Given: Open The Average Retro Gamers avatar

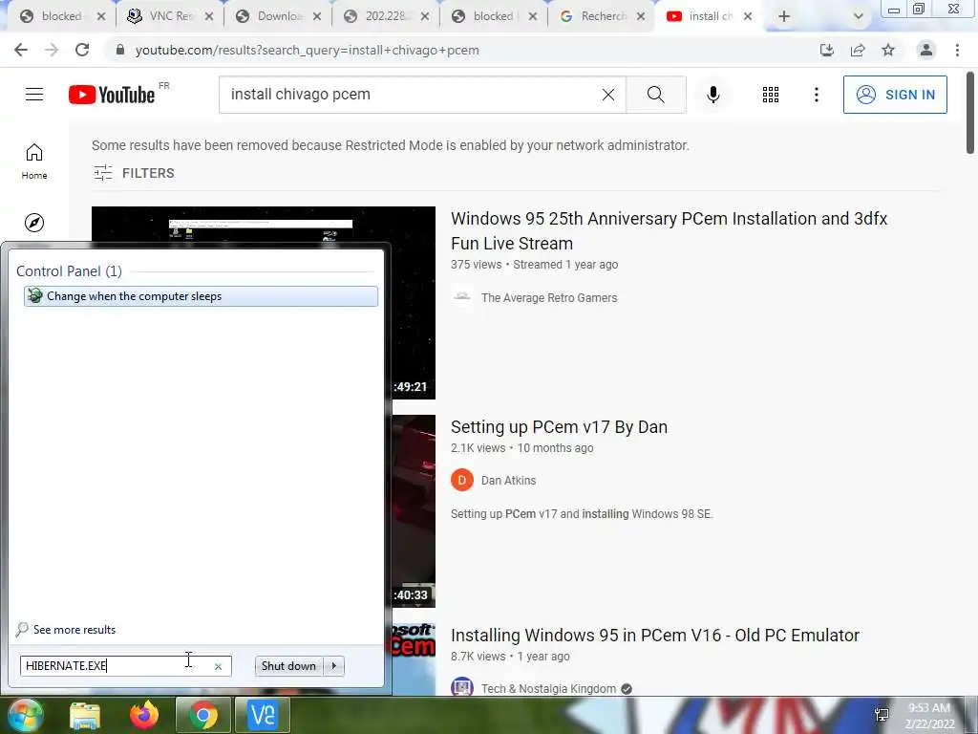Looking at the screenshot, I should 462,298.
